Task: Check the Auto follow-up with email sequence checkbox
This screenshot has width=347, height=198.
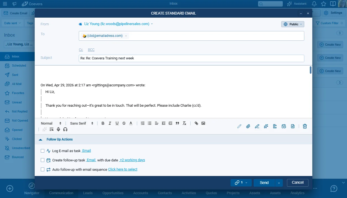Action: click(42, 169)
